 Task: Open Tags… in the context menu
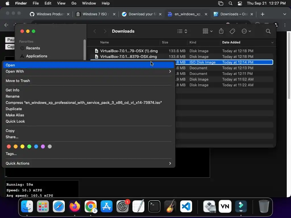click(x=89, y=154)
